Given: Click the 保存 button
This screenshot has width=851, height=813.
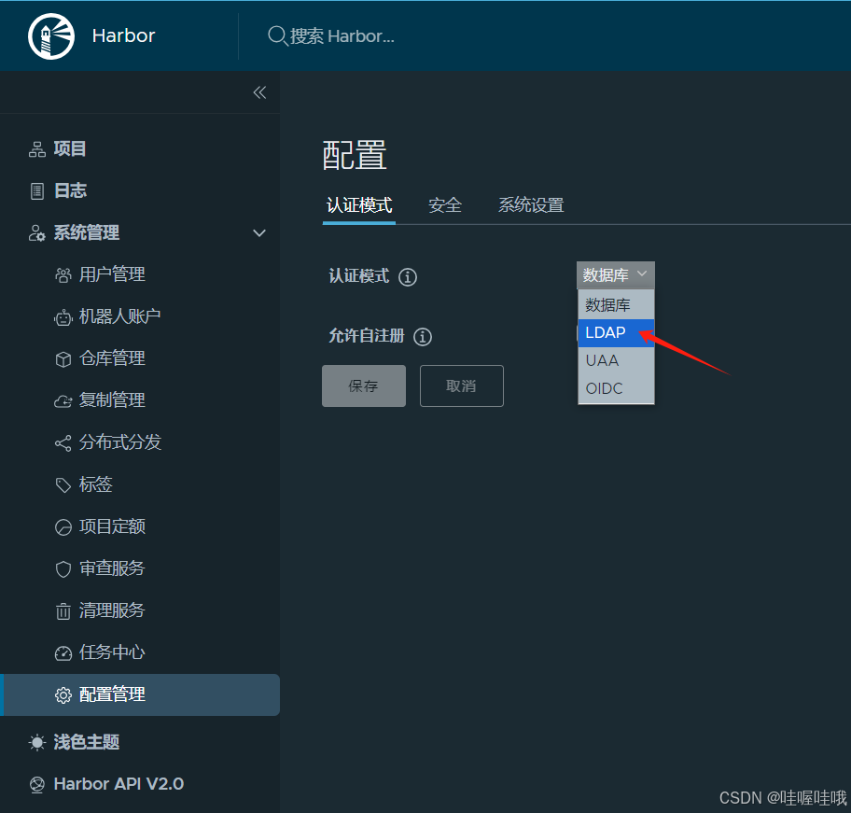Looking at the screenshot, I should pos(364,385).
